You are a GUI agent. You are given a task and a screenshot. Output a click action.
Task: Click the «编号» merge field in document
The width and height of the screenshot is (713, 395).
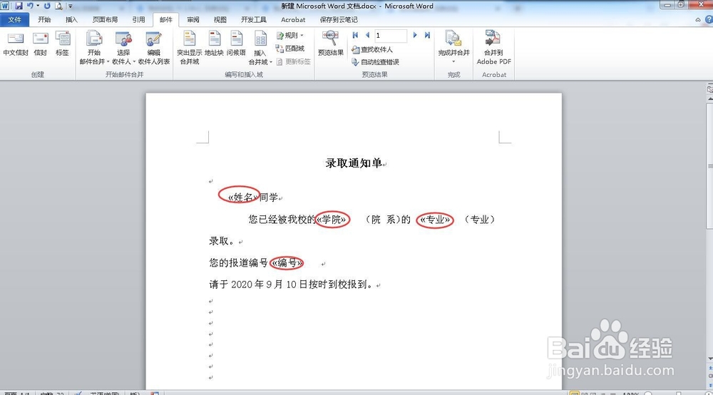pos(287,262)
